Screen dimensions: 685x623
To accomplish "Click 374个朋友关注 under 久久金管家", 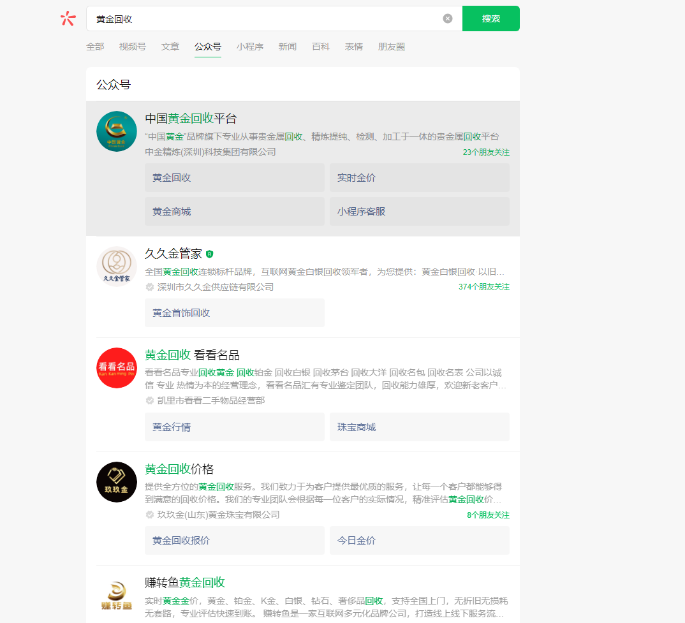I will pos(484,287).
